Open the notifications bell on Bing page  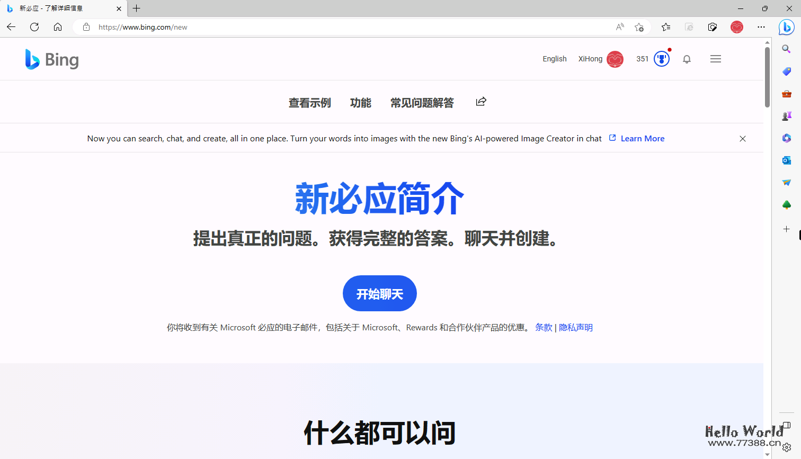pyautogui.click(x=687, y=59)
